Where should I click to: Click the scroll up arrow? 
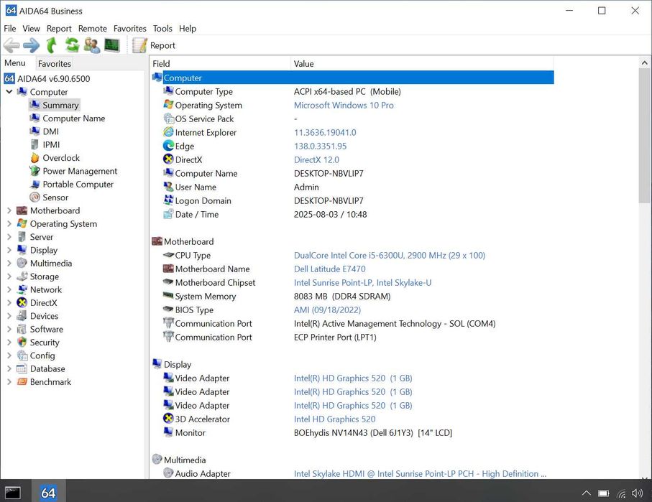pos(644,62)
